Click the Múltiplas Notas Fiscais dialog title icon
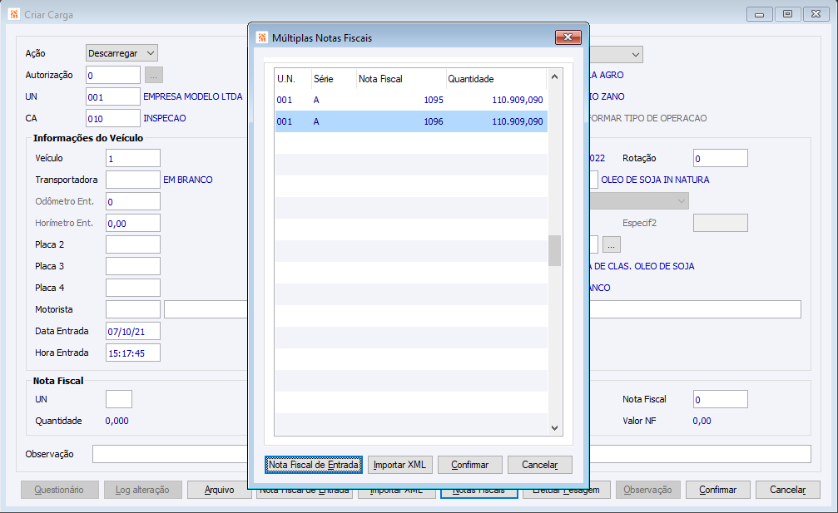The height and width of the screenshot is (513, 838). pos(262,37)
